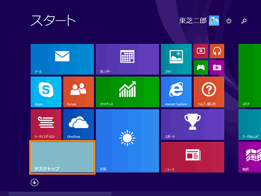Open the Finance chart tile
This screenshot has width=261, height=196.
(x=127, y=92)
